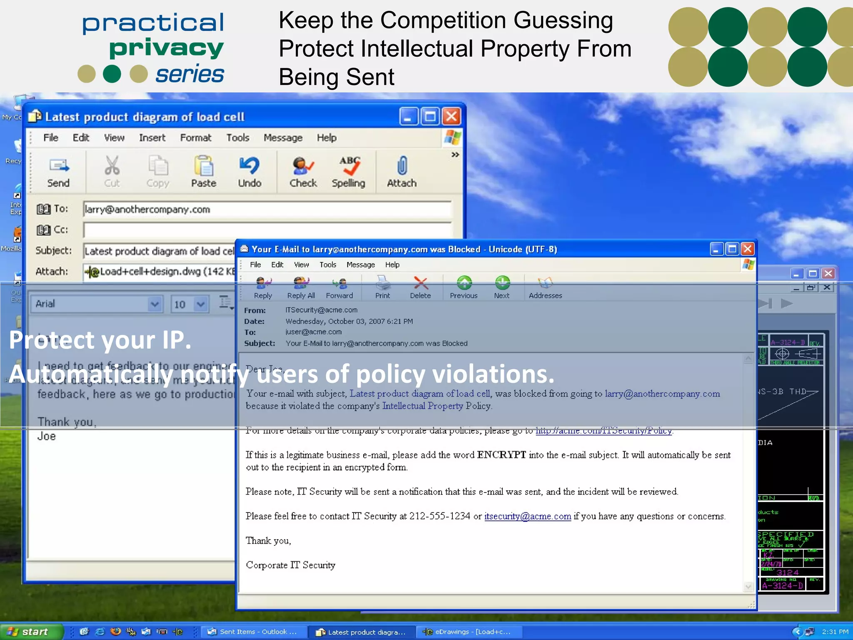Click scrollbar up arrow in message body
The image size is (853, 640).
748,358
